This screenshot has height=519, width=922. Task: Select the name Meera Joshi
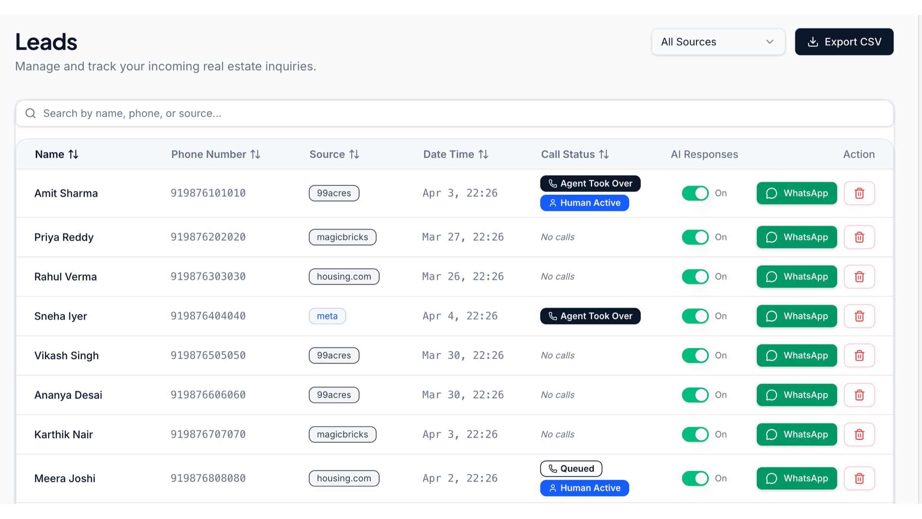tap(65, 478)
